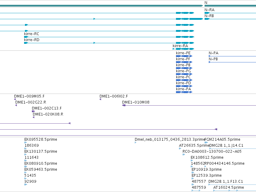
Task: Select the DME1-020K08.R clone feature
Action: (x=33, y=117)
